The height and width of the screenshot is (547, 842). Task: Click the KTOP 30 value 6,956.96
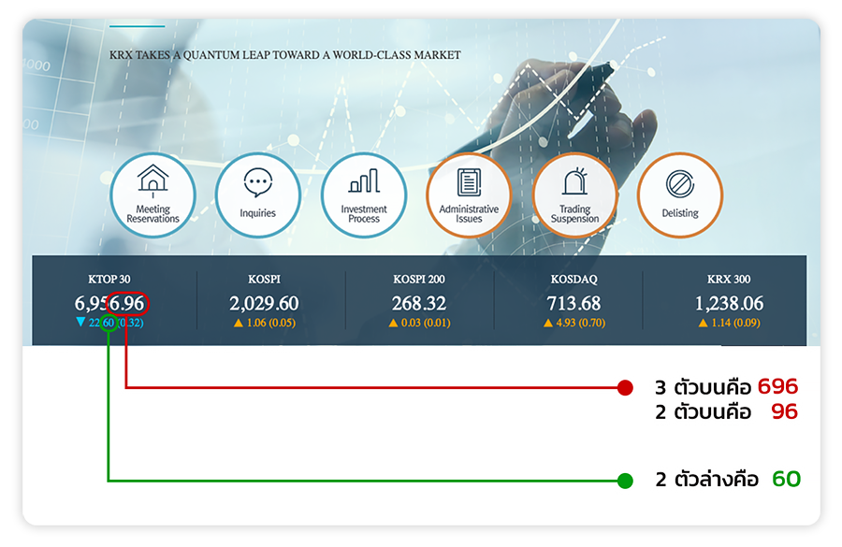(109, 304)
